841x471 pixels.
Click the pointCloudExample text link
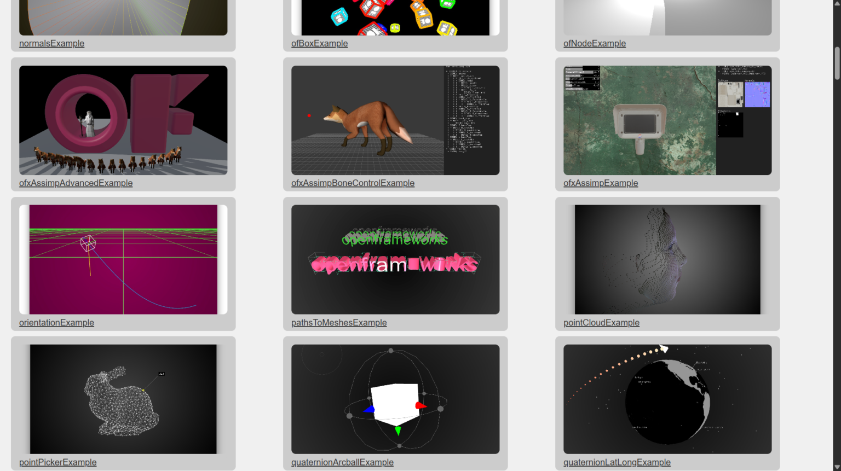click(x=601, y=322)
